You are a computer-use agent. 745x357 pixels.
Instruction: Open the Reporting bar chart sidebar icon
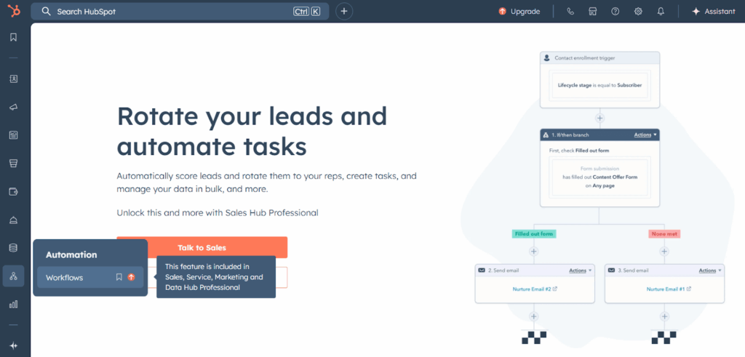point(13,304)
